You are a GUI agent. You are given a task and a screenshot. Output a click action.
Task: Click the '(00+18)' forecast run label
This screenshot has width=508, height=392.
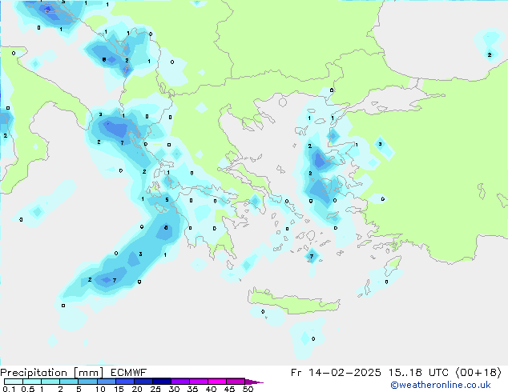(x=478, y=373)
